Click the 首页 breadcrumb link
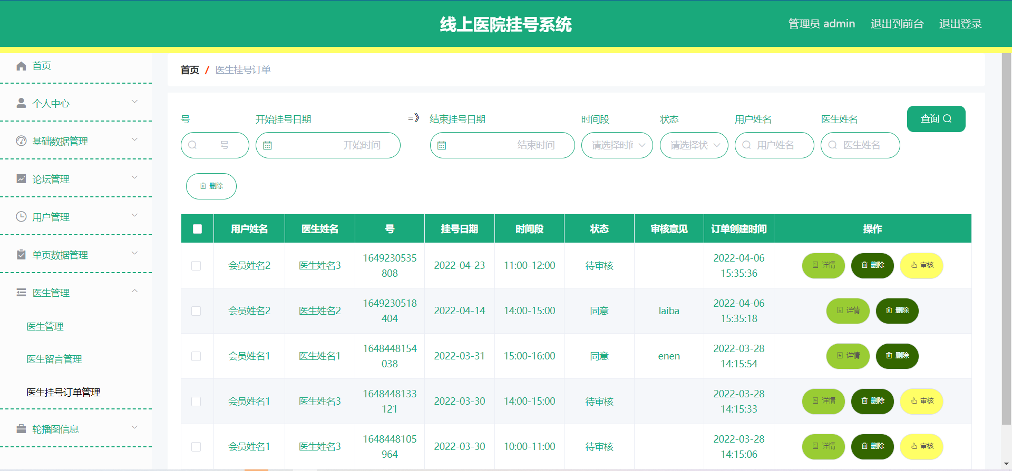 (x=190, y=70)
